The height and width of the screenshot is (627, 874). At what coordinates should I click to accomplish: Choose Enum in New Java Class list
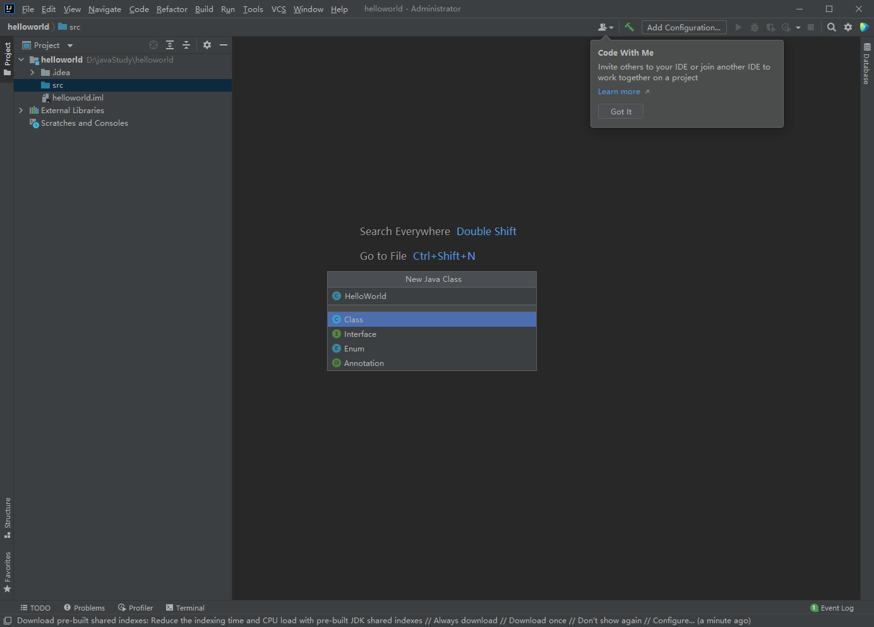432,348
